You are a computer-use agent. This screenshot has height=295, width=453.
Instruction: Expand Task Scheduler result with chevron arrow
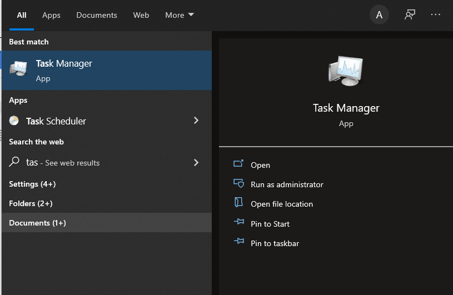click(196, 121)
